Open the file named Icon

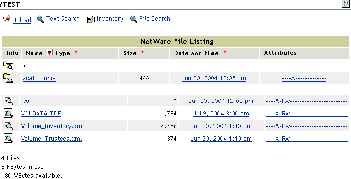(26, 101)
